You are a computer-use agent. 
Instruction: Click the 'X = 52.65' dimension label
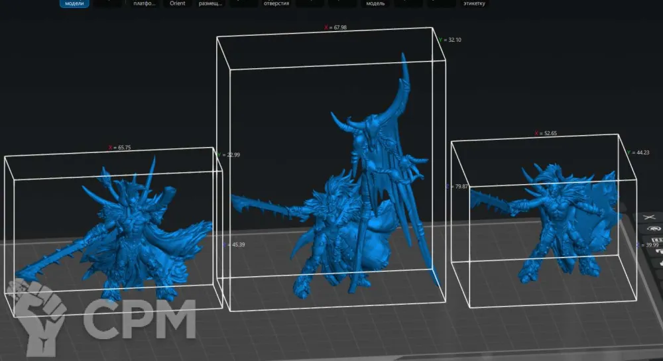pyautogui.click(x=546, y=133)
